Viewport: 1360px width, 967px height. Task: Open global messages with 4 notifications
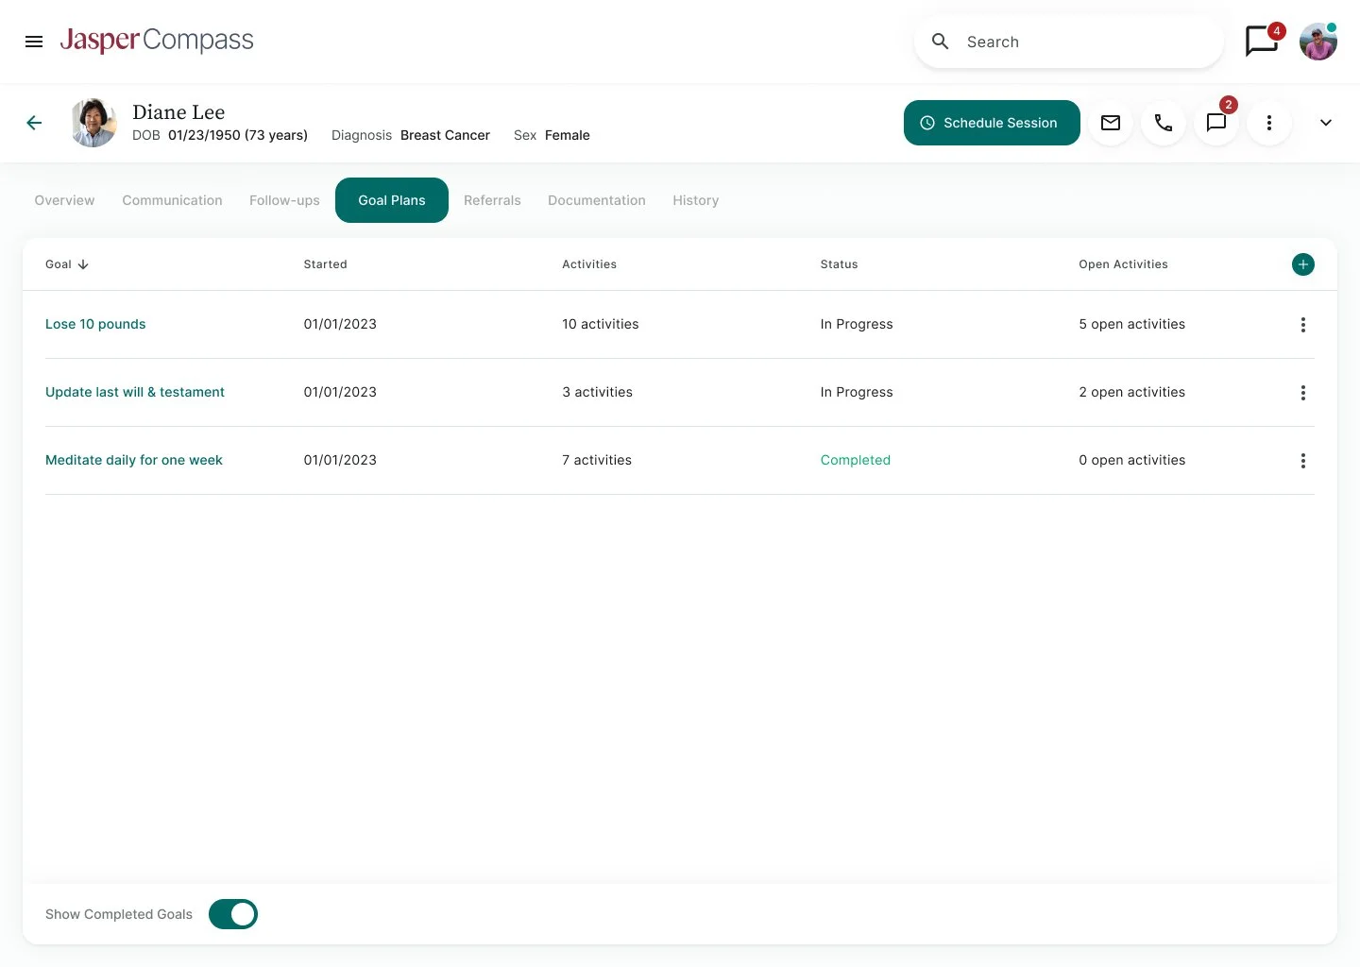(1262, 42)
